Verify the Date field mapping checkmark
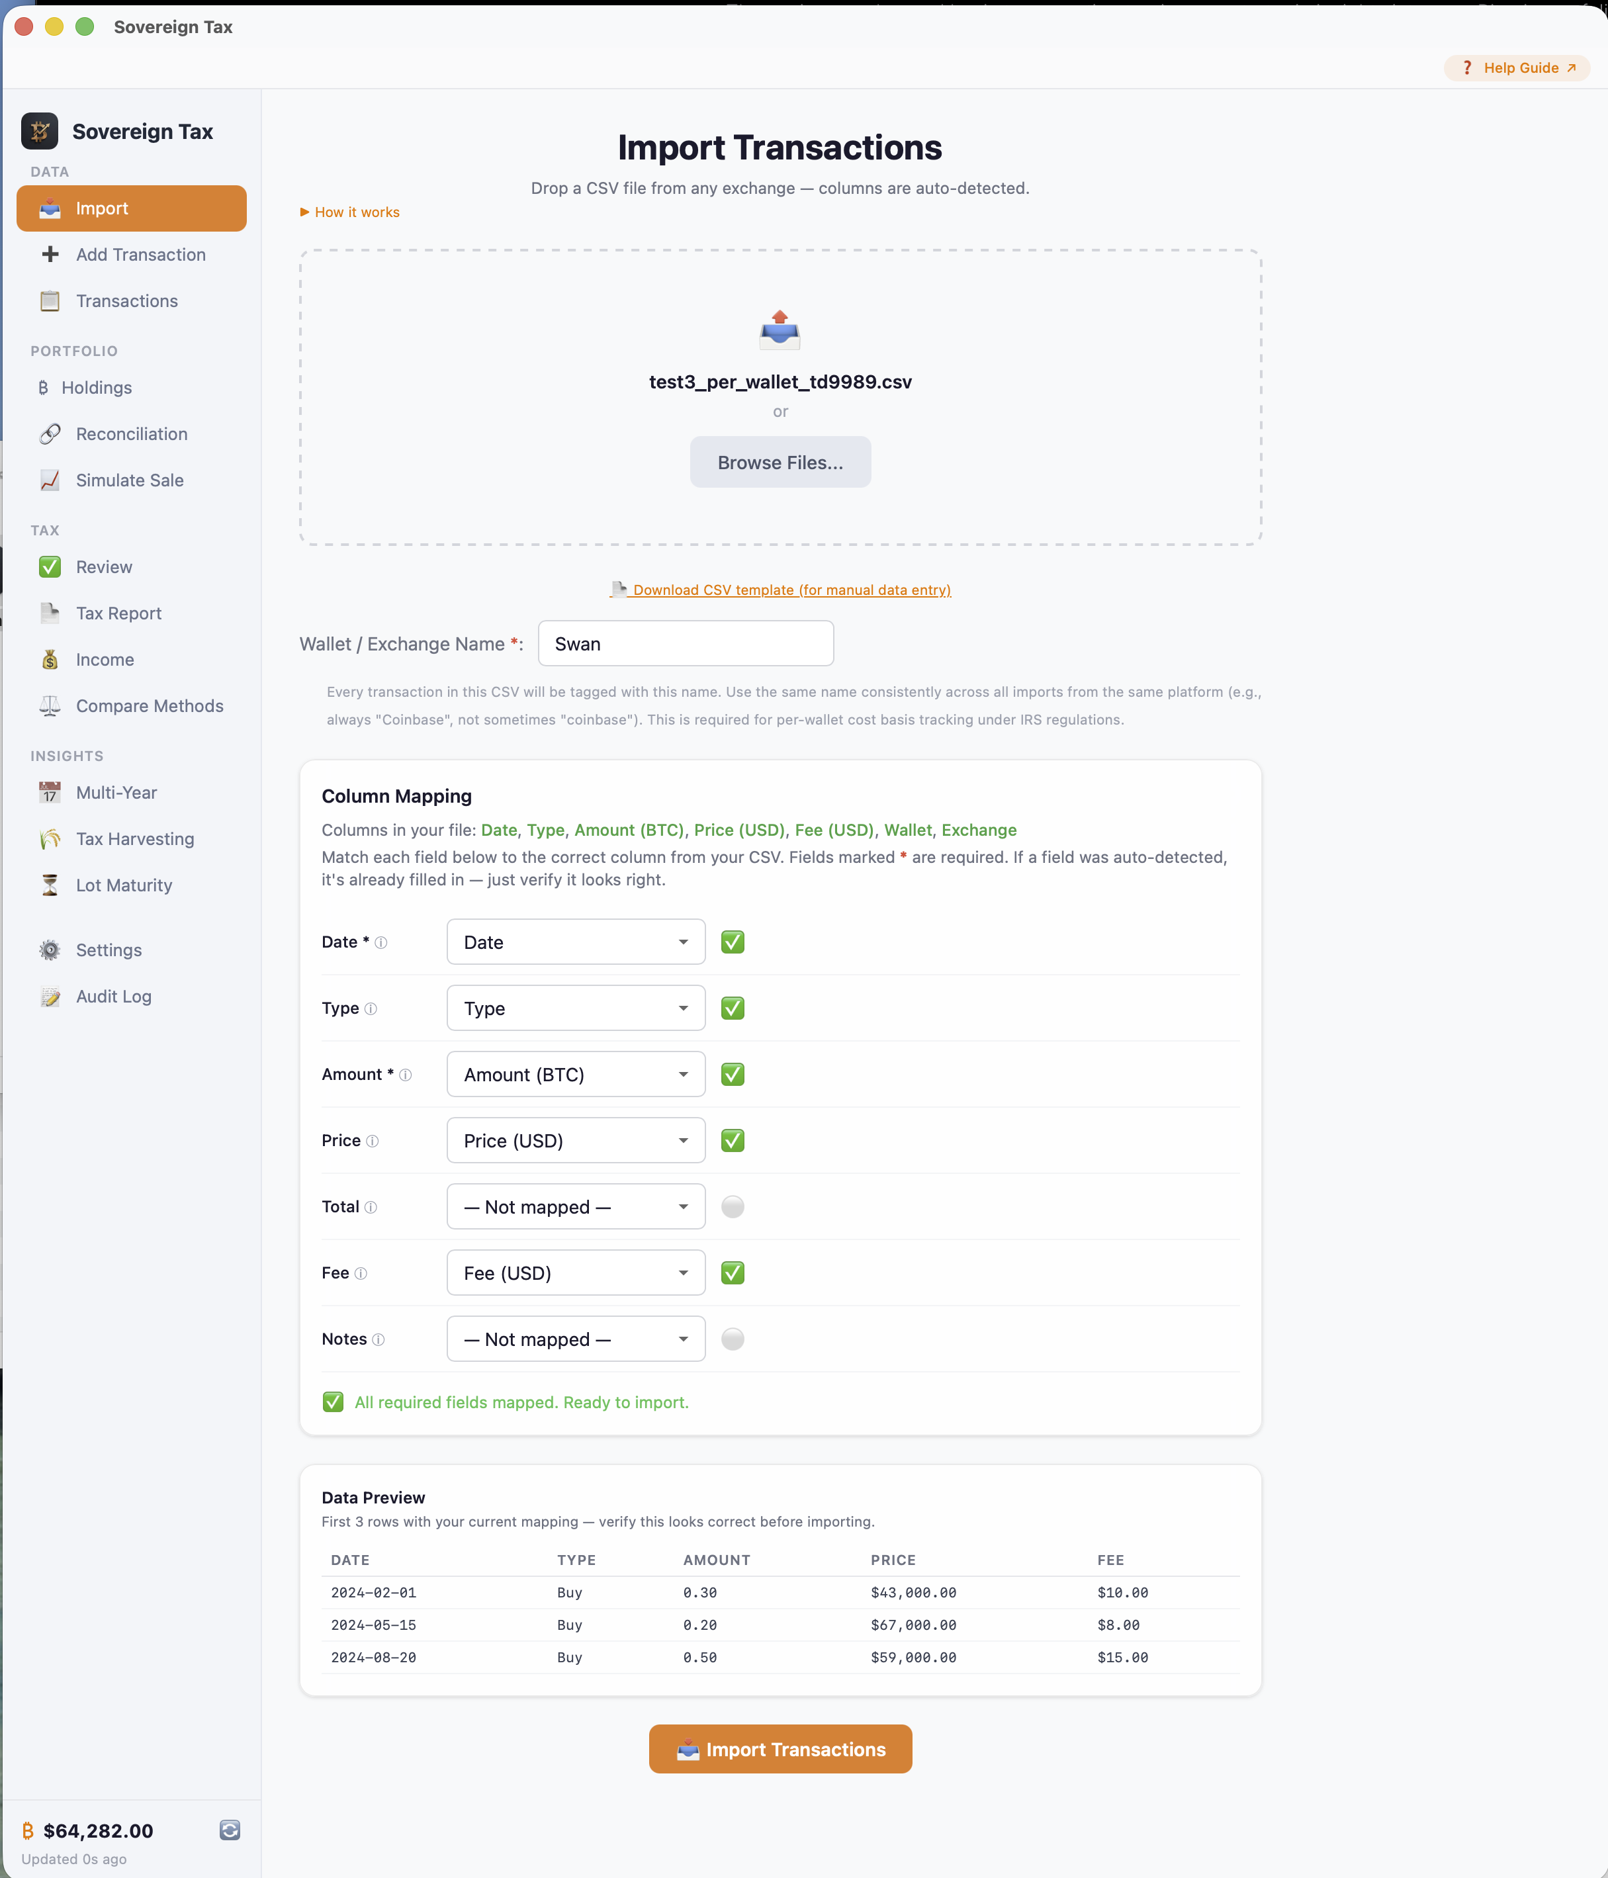The width and height of the screenshot is (1608, 1878). pos(733,942)
